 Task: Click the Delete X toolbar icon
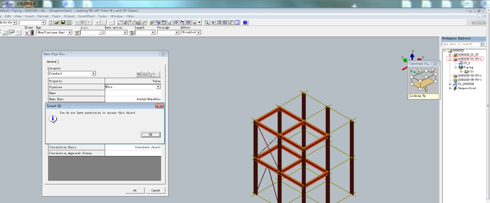tap(89, 23)
